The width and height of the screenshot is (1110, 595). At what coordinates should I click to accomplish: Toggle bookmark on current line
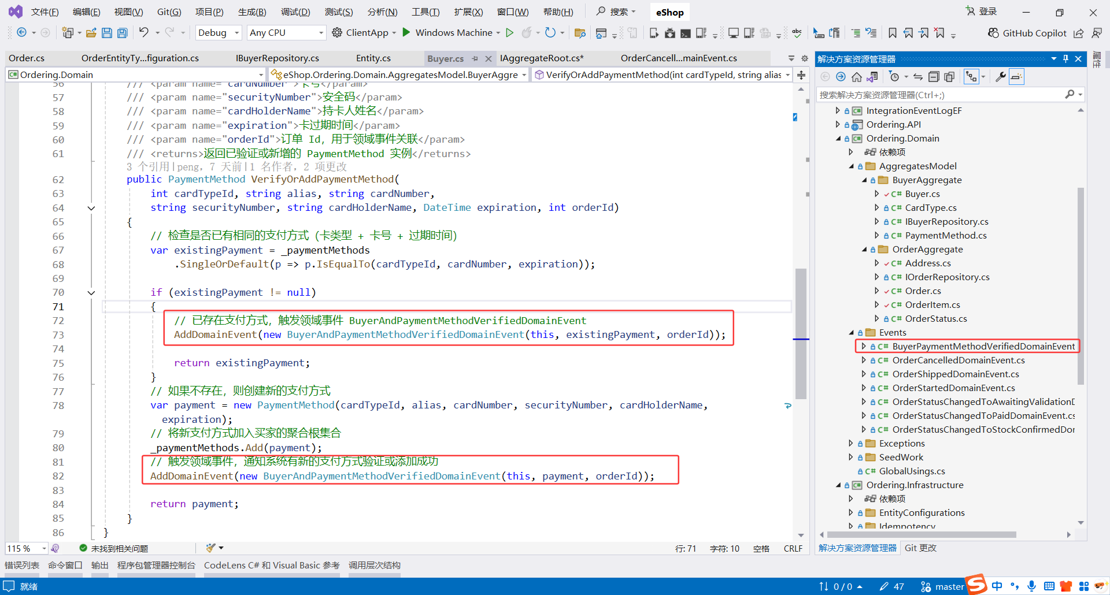893,33
